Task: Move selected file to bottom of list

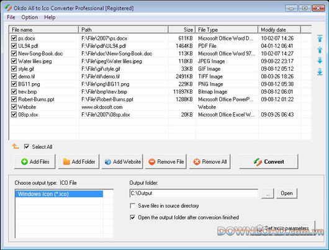Action: point(320,71)
